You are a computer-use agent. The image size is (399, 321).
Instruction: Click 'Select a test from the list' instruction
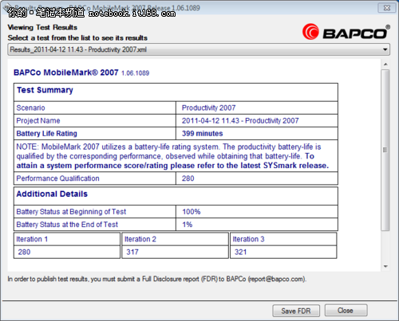[77, 38]
